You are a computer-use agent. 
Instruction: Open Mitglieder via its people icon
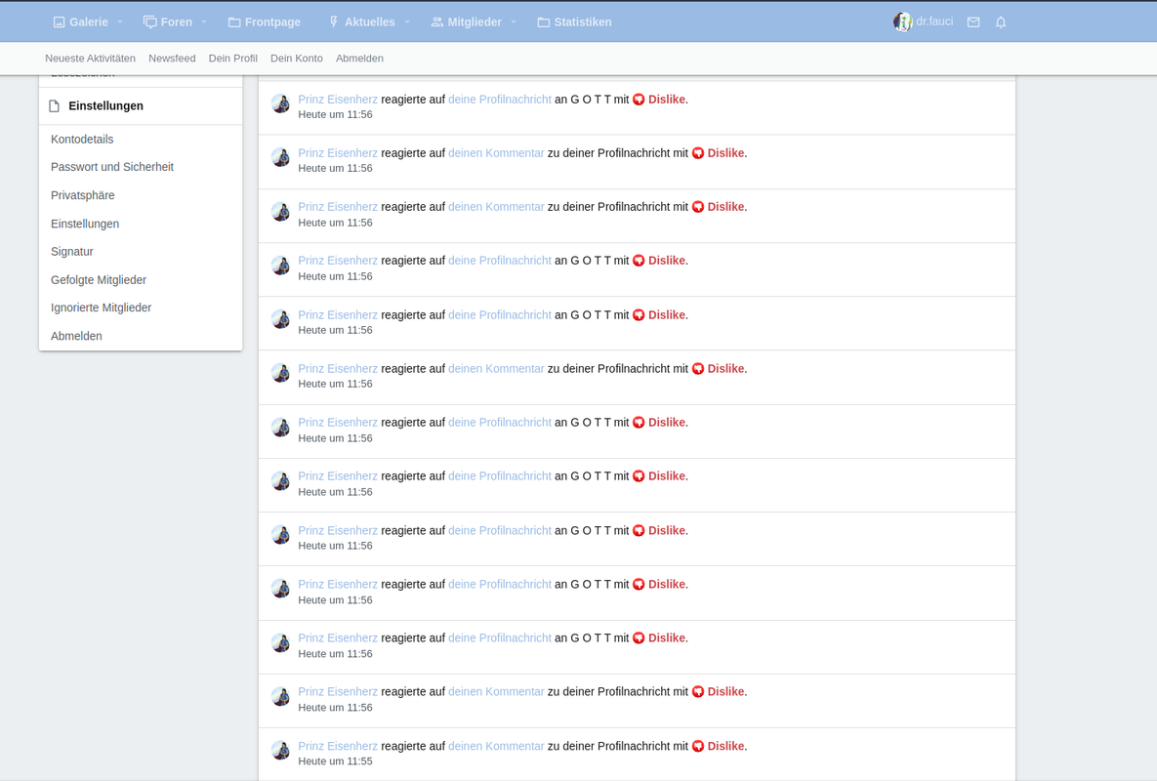(x=436, y=22)
